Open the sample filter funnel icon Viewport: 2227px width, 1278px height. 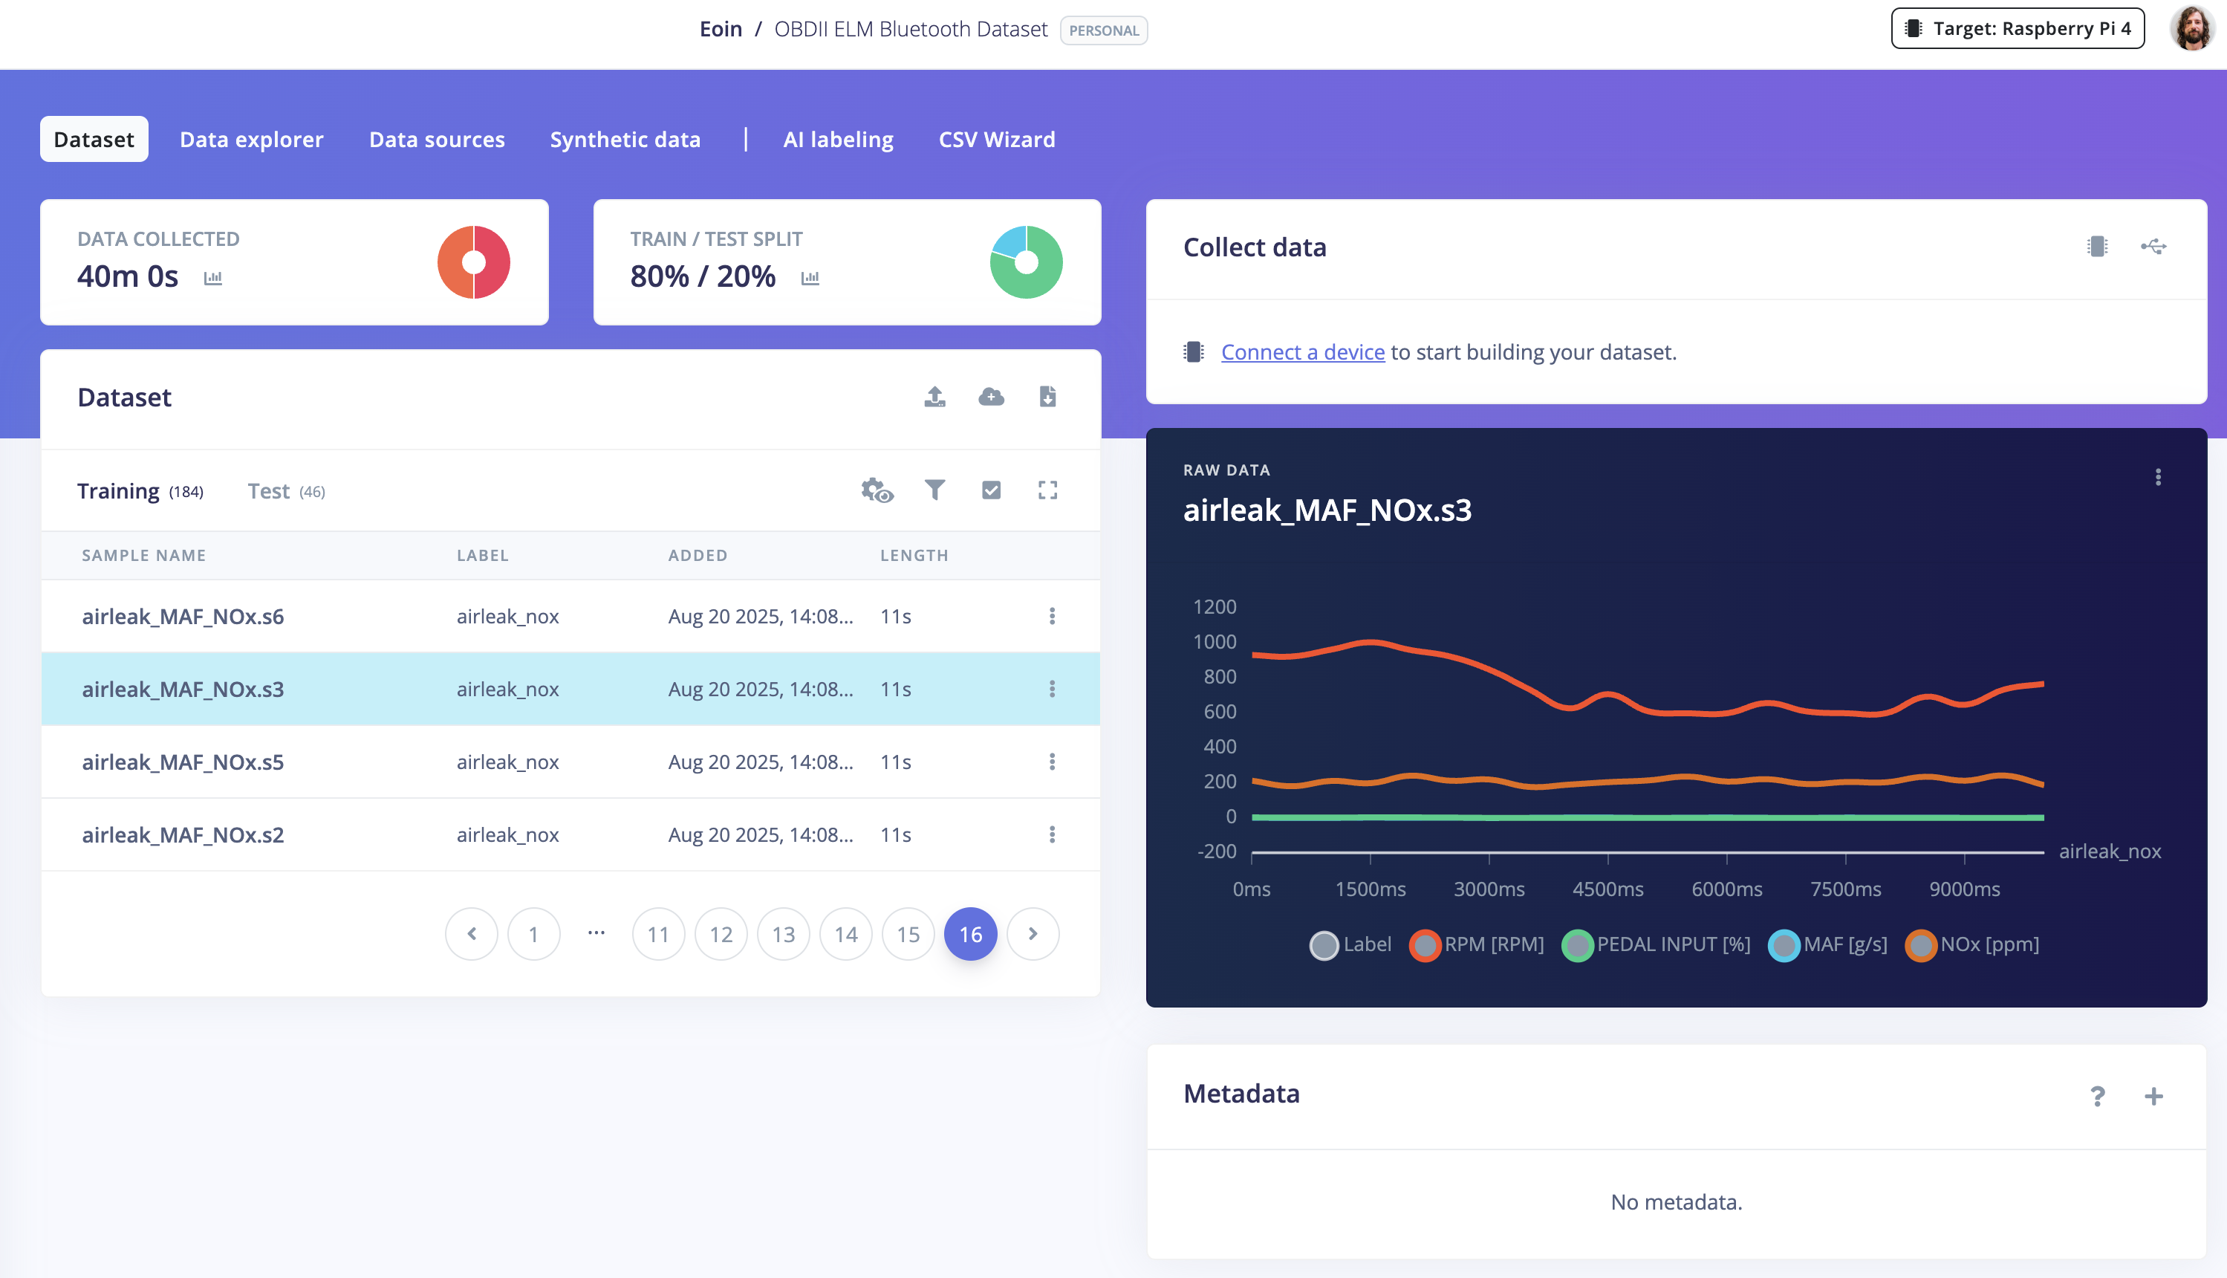pyautogui.click(x=934, y=490)
